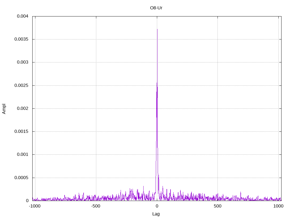This screenshot has height=218, width=290.
Task: Click the tip of the central purple peak
Action: coord(157,29)
